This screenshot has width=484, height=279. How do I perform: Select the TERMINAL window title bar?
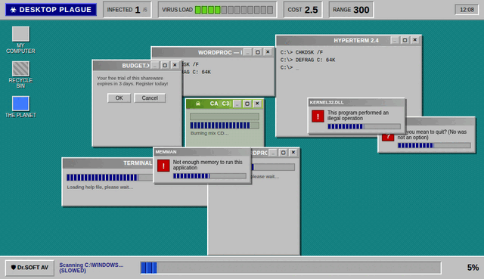pyautogui.click(x=108, y=163)
